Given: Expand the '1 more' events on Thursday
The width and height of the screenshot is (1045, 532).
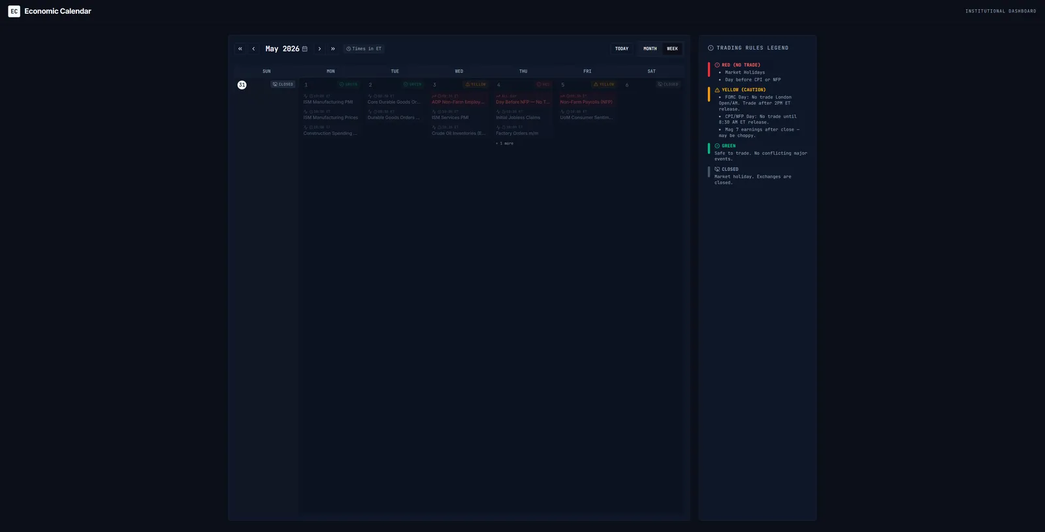Looking at the screenshot, I should click(x=505, y=144).
